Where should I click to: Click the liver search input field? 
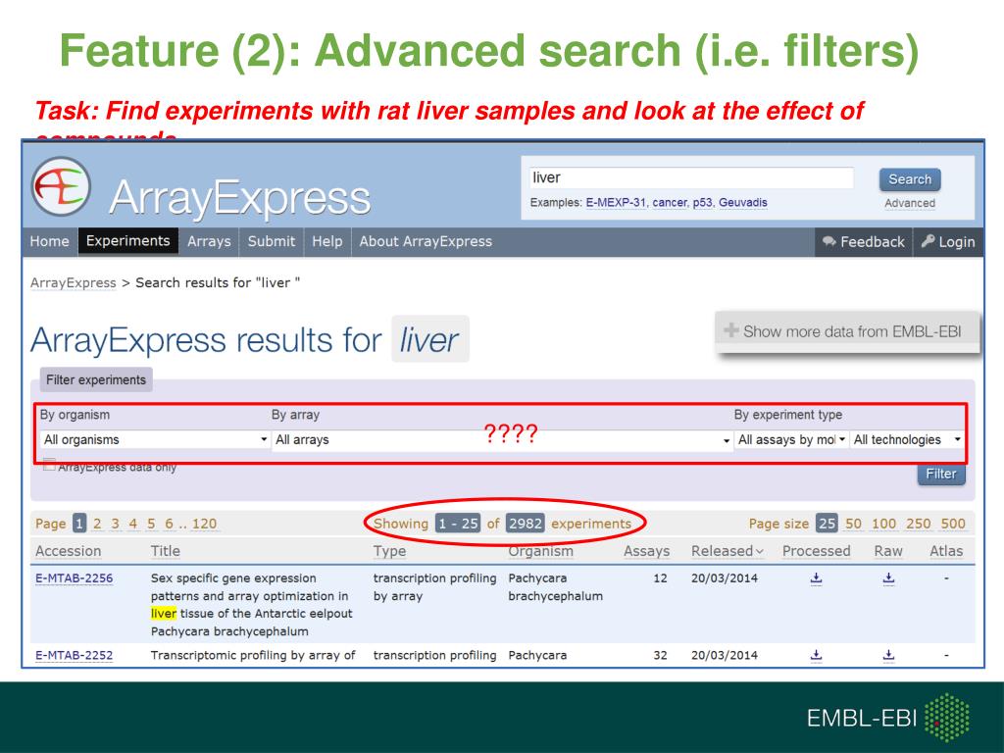click(691, 177)
